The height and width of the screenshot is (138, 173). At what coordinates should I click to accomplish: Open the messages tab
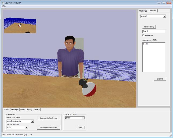pyautogui.click(x=14, y=109)
